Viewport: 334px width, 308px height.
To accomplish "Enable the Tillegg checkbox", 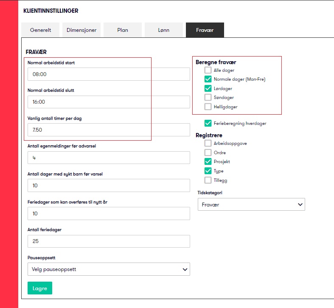I will point(208,180).
